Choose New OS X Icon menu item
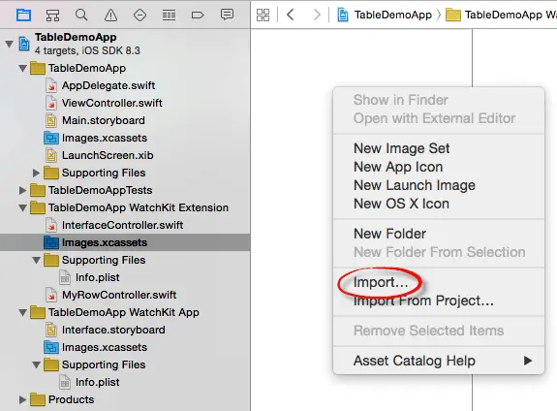The height and width of the screenshot is (411, 557). (439, 204)
